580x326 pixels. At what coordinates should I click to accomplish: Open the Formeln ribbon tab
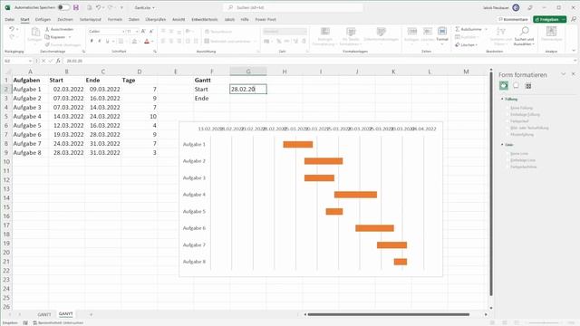[115, 19]
